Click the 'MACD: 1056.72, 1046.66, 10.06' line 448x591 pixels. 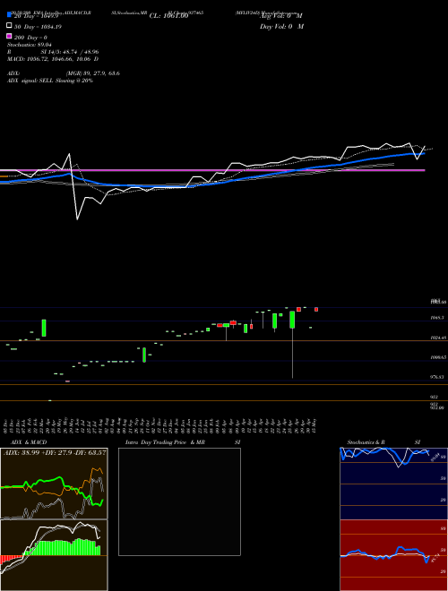click(x=53, y=59)
